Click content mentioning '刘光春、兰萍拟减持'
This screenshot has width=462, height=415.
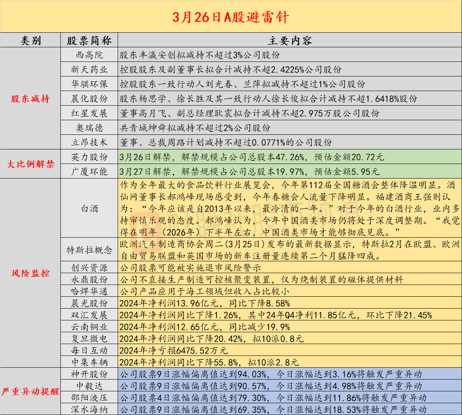click(242, 84)
